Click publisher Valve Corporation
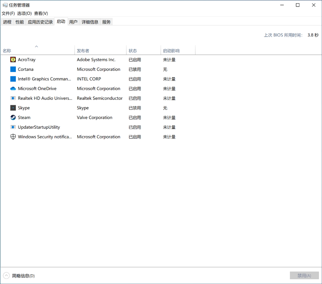This screenshot has width=322, height=284. tap(95, 117)
